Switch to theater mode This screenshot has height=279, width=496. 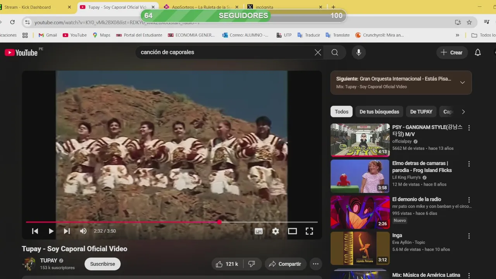[292, 231]
